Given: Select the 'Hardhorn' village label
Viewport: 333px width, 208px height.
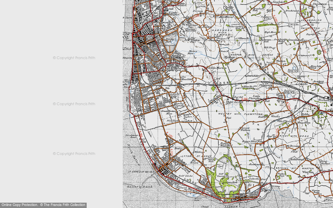Looking at the screenshot, I should click(226, 17).
